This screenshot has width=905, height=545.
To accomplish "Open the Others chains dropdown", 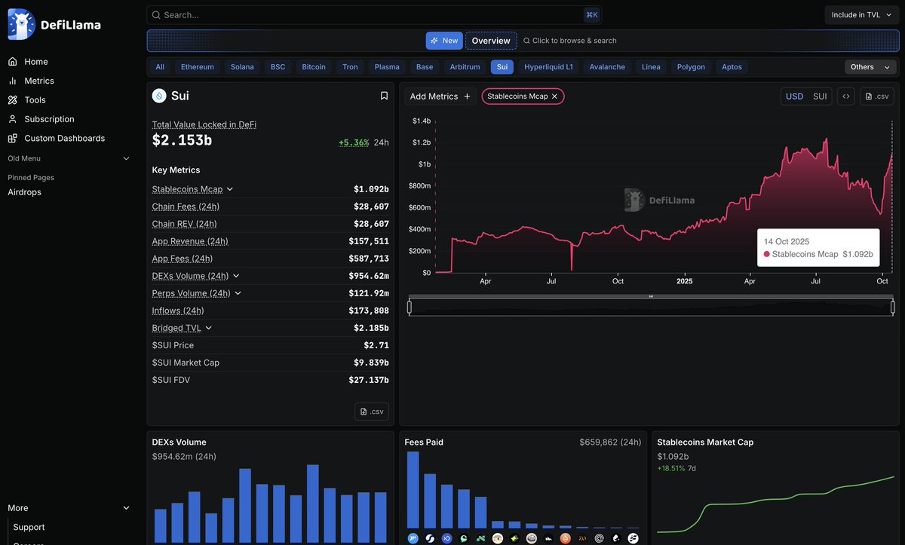I will click(x=871, y=67).
